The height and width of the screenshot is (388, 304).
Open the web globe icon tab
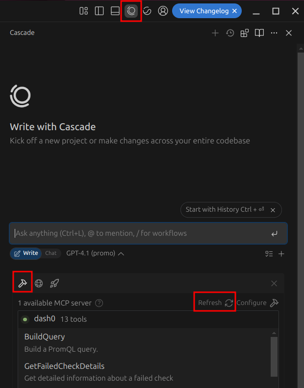coord(39,283)
